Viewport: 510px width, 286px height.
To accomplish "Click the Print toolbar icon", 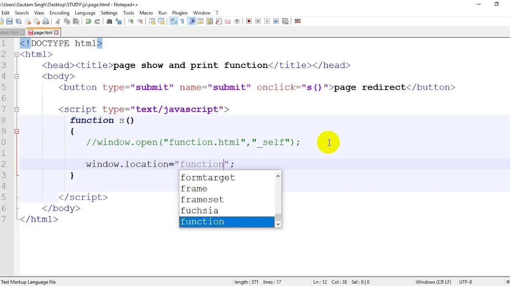I will click(x=46, y=21).
